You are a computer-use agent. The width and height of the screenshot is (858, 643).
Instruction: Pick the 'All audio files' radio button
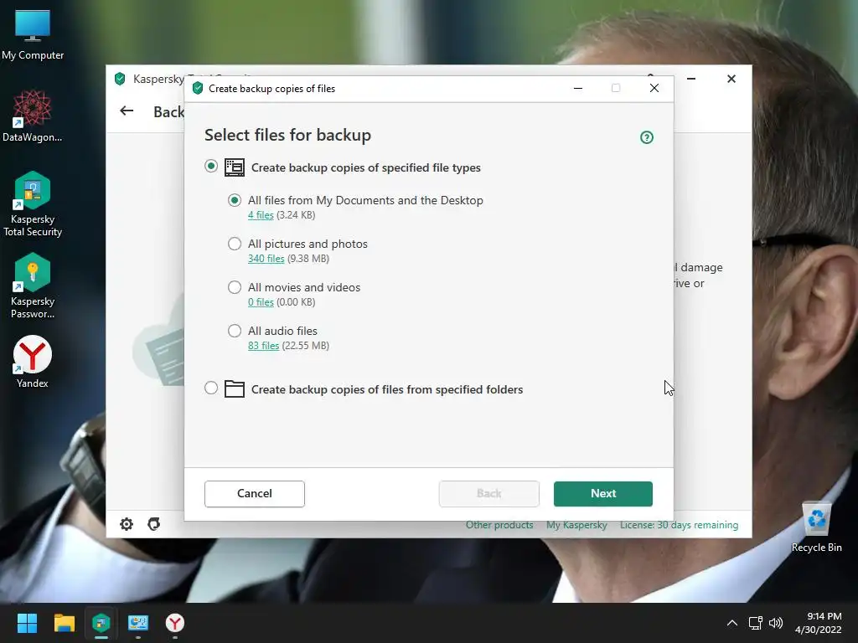pos(235,331)
